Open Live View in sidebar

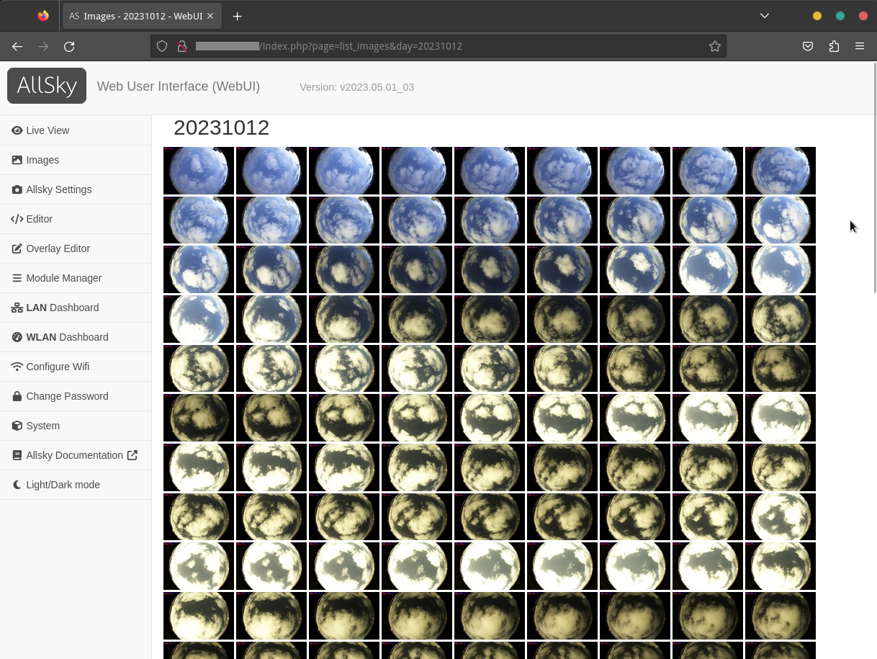point(76,130)
